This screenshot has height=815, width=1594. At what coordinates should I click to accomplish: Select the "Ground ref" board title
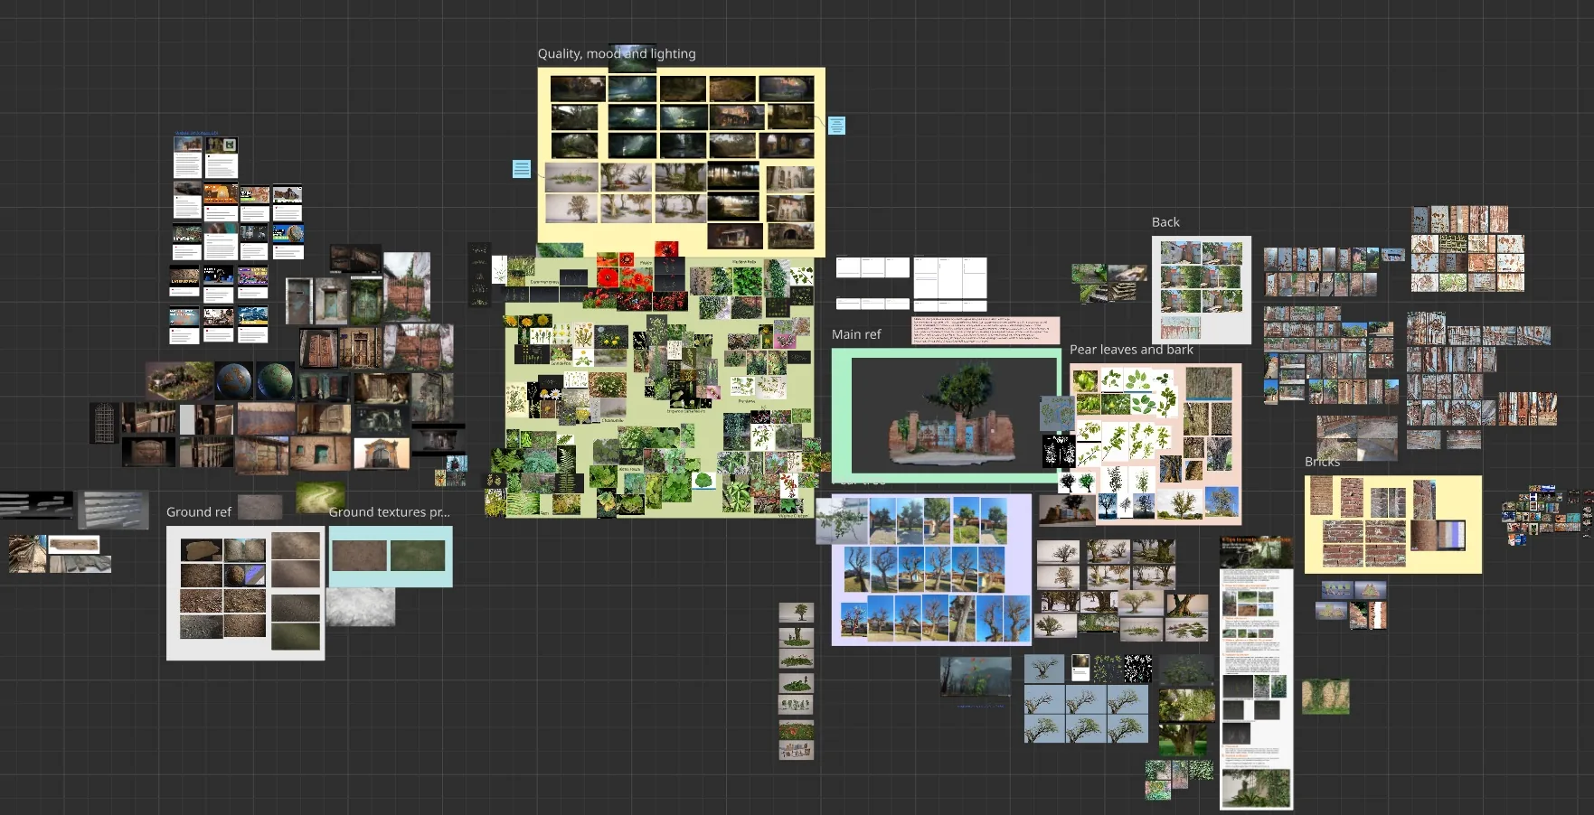(199, 512)
